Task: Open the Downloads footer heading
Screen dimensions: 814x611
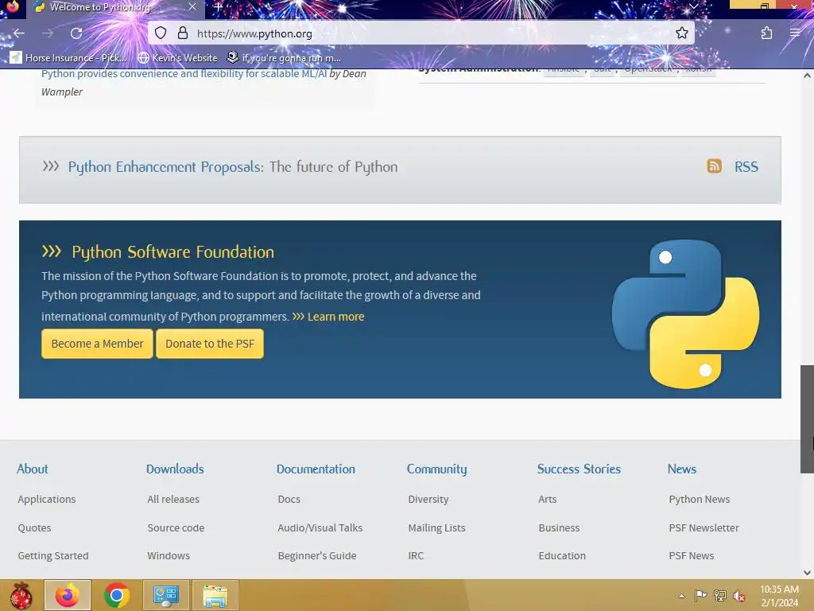Action: pyautogui.click(x=175, y=469)
